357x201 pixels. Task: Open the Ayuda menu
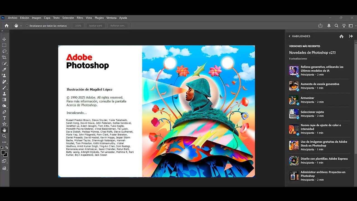tap(123, 18)
